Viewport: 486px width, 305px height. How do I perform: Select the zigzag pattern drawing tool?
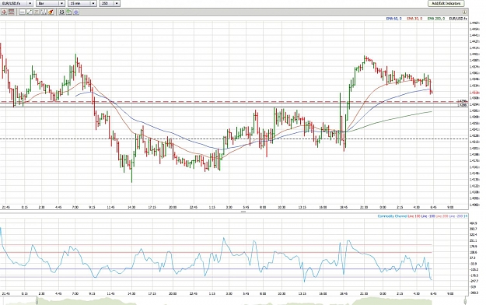[x=44, y=12]
